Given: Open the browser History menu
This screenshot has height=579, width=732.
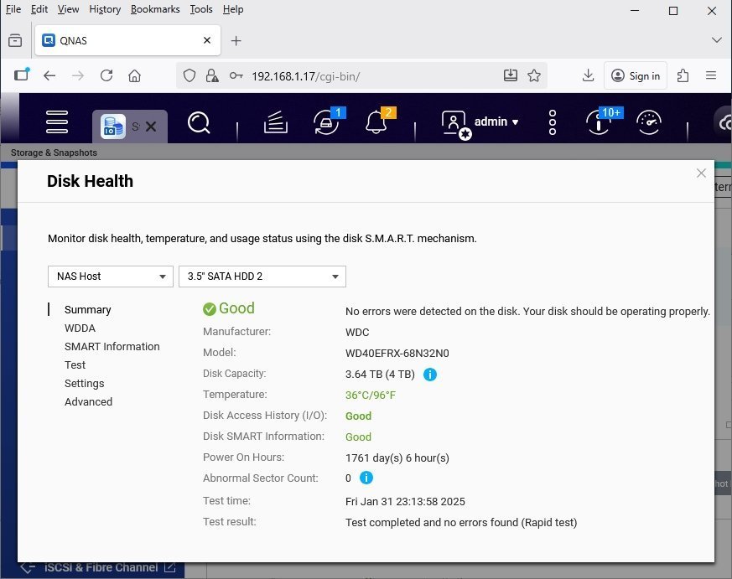Looking at the screenshot, I should (x=105, y=9).
